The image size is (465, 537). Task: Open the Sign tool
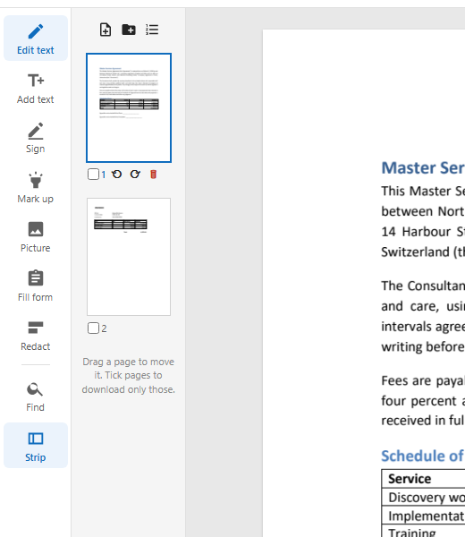[36, 138]
